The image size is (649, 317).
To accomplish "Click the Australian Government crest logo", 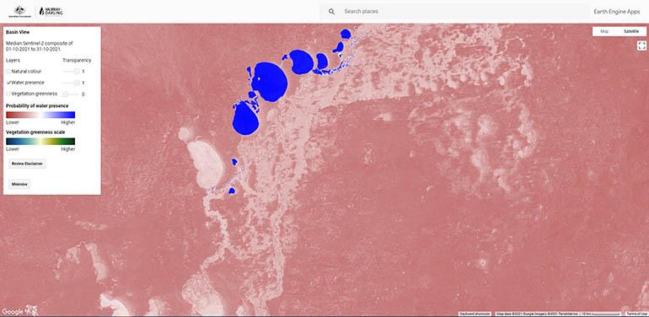I will 19,11.
